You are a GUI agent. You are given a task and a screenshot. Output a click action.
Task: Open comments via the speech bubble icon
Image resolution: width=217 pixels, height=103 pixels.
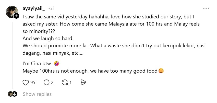pos(46,83)
